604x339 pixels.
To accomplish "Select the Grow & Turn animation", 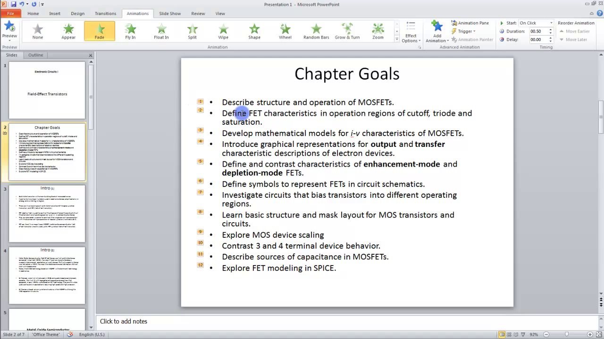I will (347, 31).
